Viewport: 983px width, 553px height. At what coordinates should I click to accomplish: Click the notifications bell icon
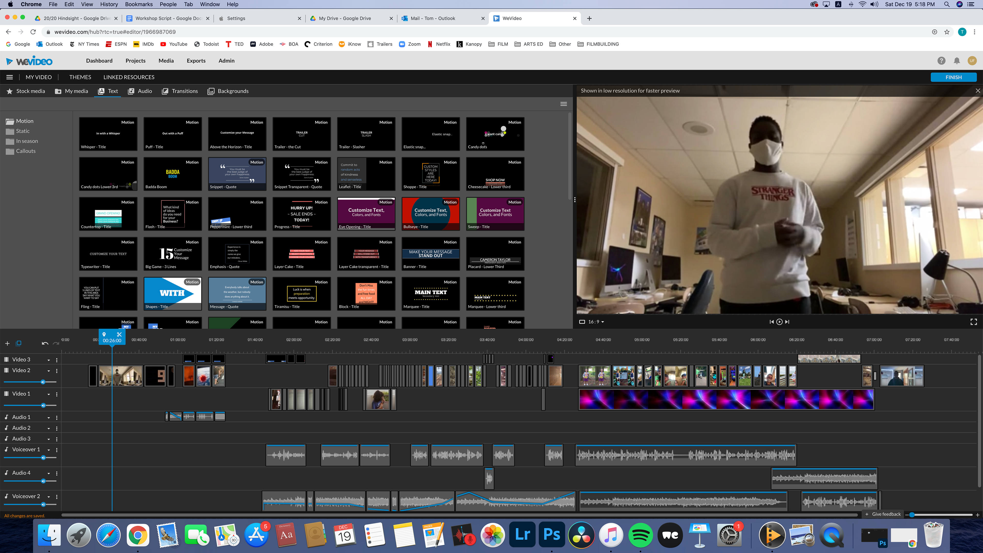(x=957, y=61)
